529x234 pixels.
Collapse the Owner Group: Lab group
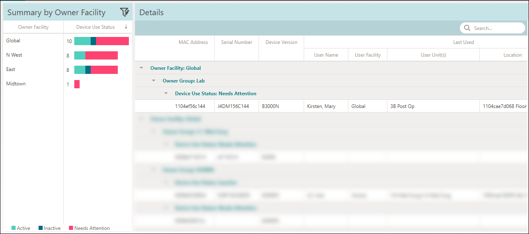point(154,81)
